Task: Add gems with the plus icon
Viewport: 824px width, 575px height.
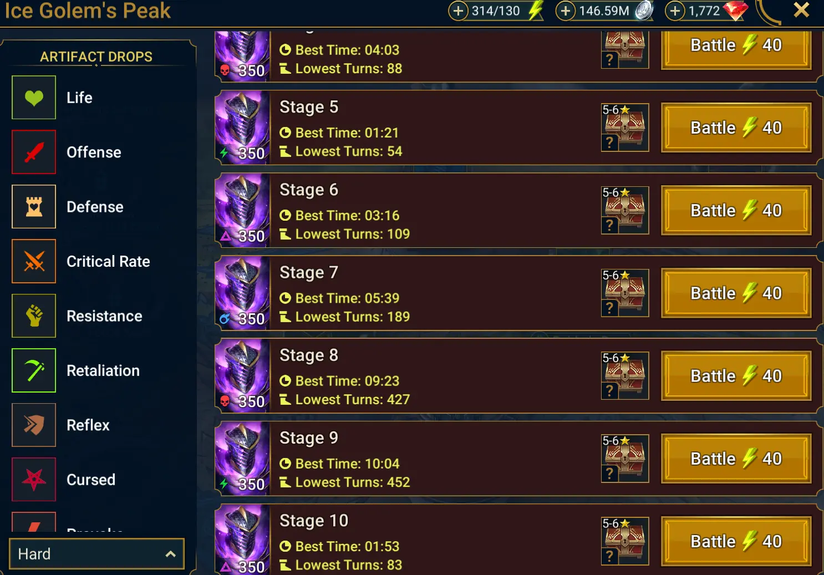Action: coord(674,11)
